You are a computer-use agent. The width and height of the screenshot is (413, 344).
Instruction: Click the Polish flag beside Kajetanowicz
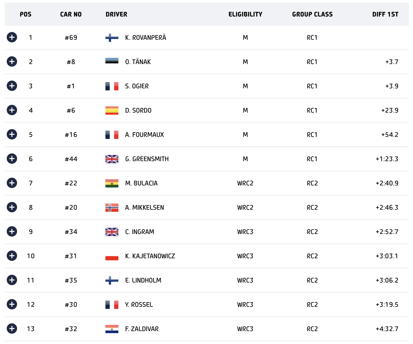click(112, 256)
